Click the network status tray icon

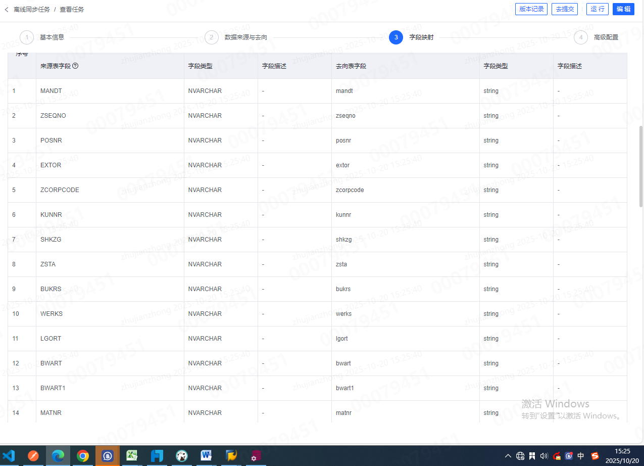click(520, 456)
